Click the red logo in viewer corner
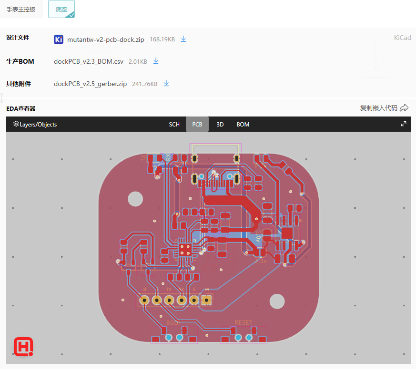This screenshot has height=369, width=416. pyautogui.click(x=23, y=347)
